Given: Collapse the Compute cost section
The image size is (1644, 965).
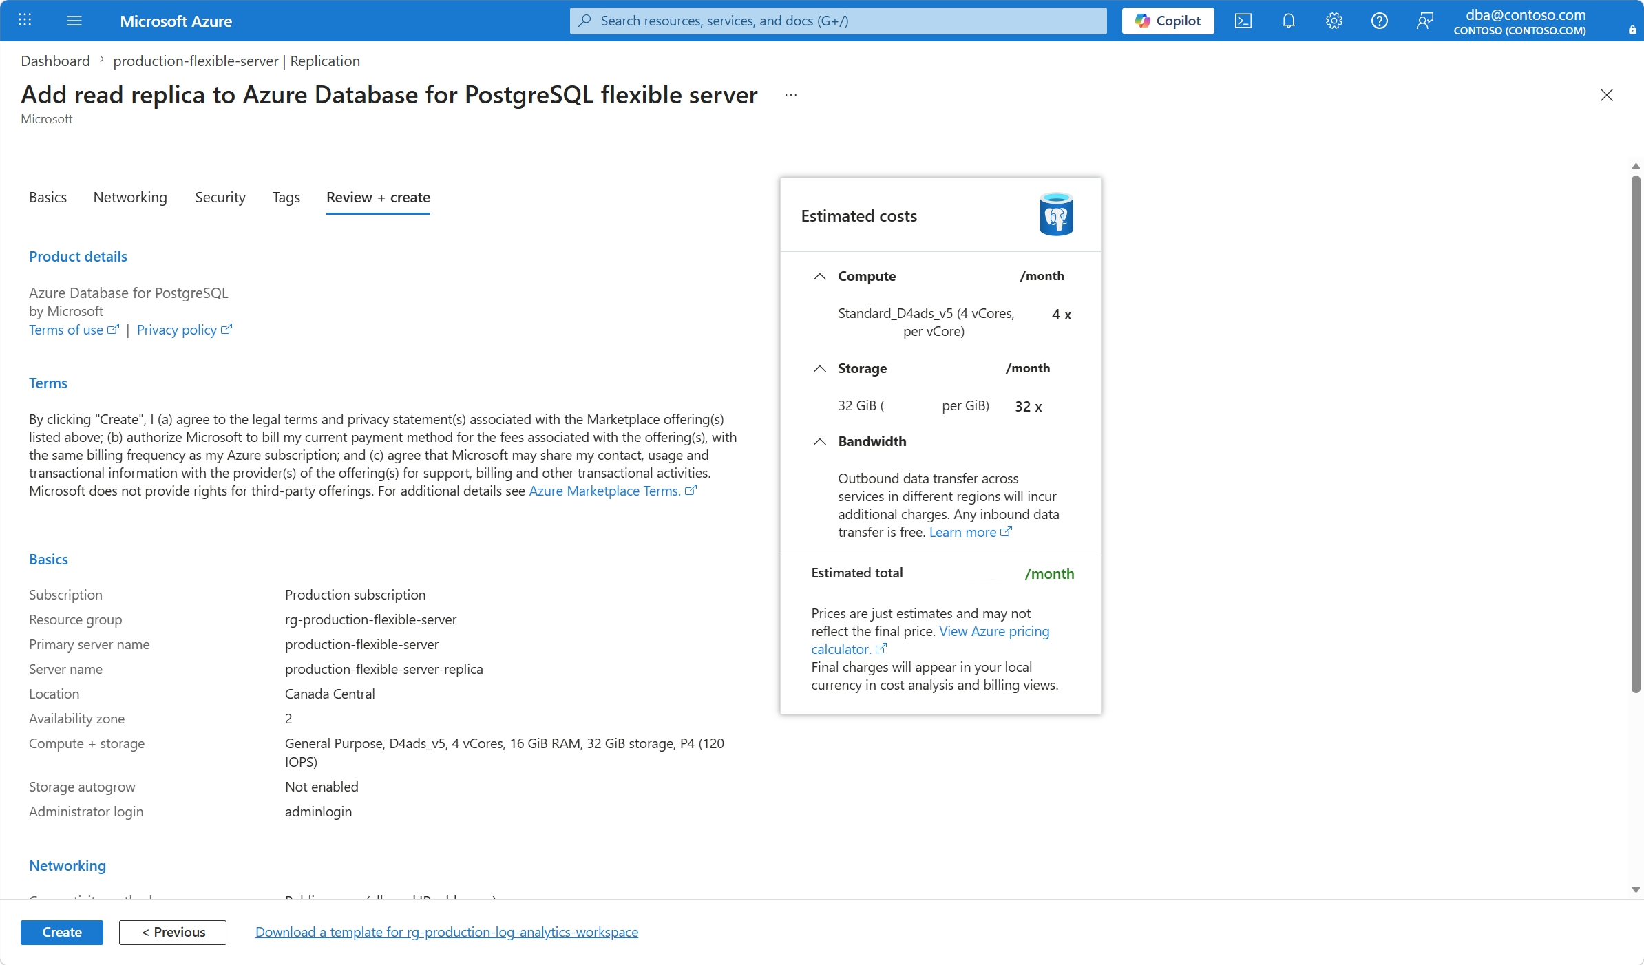Looking at the screenshot, I should point(819,276).
